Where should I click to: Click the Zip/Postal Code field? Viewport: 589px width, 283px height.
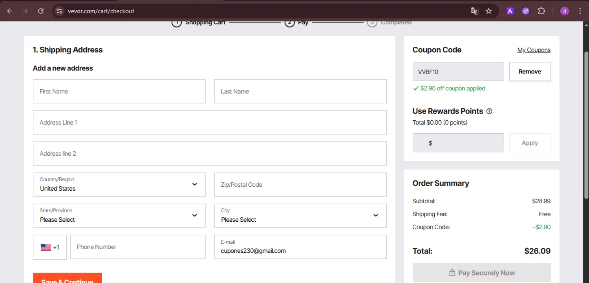[x=300, y=185]
